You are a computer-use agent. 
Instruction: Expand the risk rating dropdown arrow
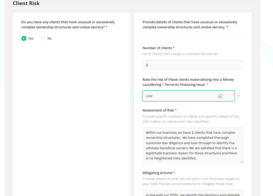click(238, 96)
